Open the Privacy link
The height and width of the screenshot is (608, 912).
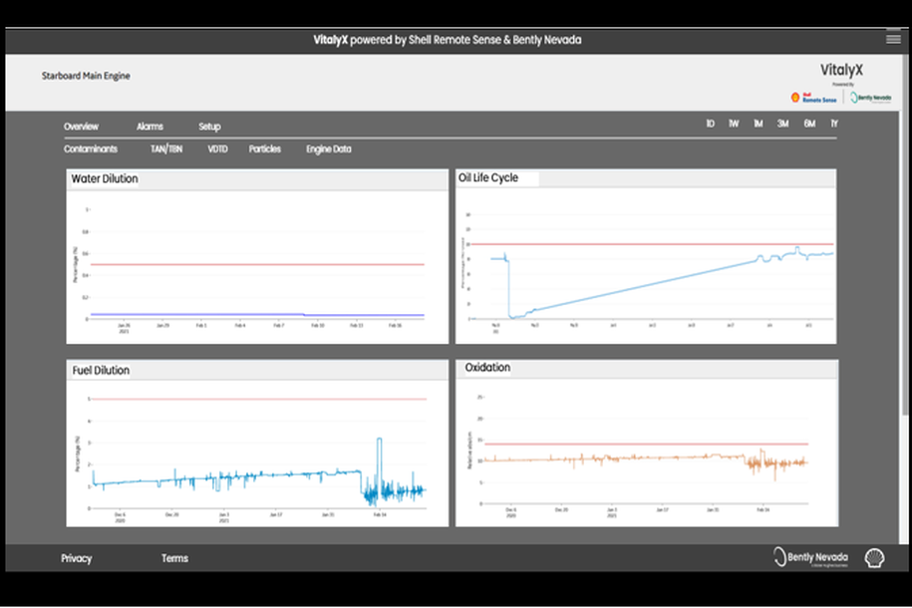pos(76,558)
